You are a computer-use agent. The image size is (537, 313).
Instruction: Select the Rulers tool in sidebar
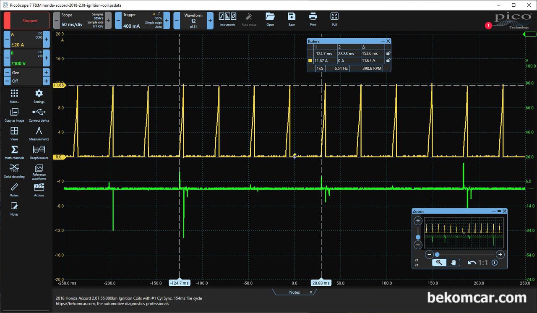14,190
